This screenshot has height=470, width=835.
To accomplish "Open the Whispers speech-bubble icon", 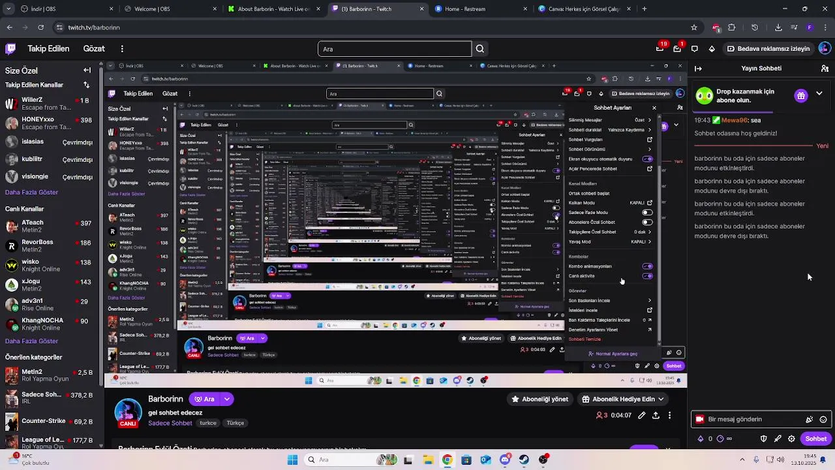I will [695, 48].
